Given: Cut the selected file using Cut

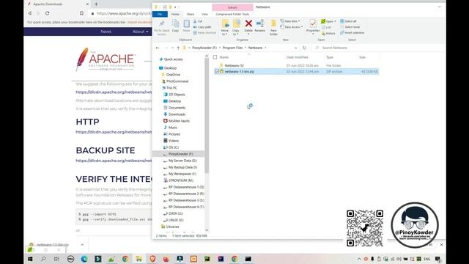Looking at the screenshot, I should (198, 21).
